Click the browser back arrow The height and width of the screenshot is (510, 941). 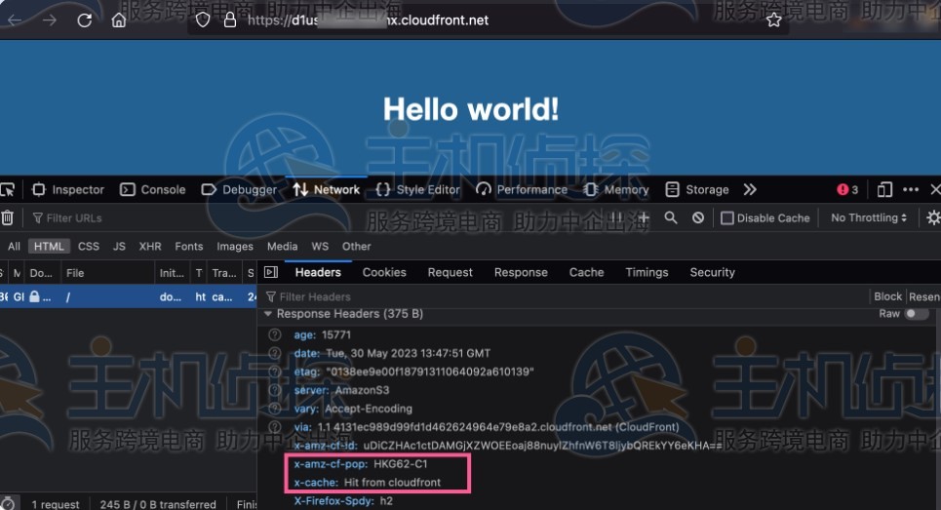coord(15,20)
